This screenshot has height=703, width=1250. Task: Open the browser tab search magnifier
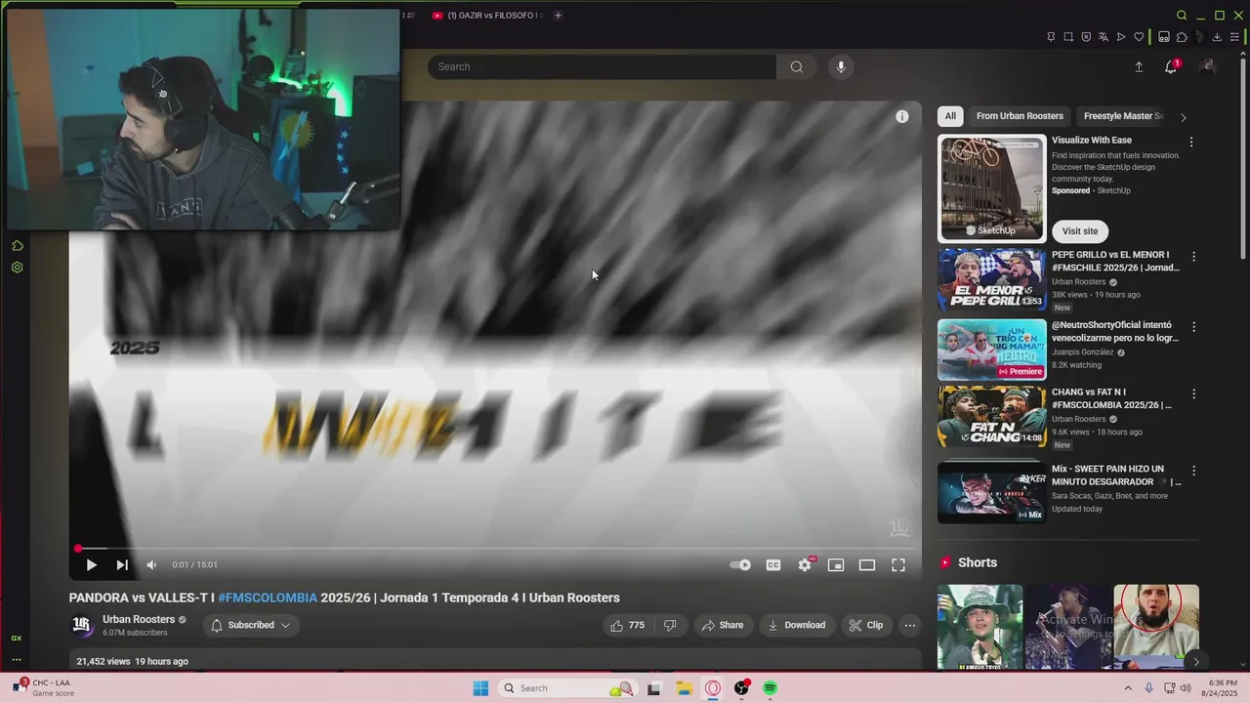click(1182, 16)
